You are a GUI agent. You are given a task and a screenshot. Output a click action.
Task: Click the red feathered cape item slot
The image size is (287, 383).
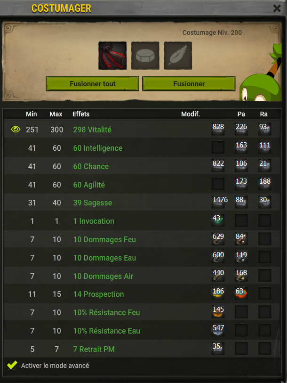click(112, 56)
